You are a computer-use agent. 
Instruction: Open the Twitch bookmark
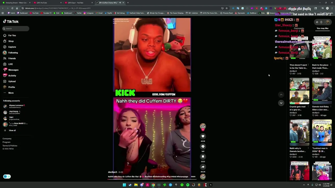(x=12, y=13)
